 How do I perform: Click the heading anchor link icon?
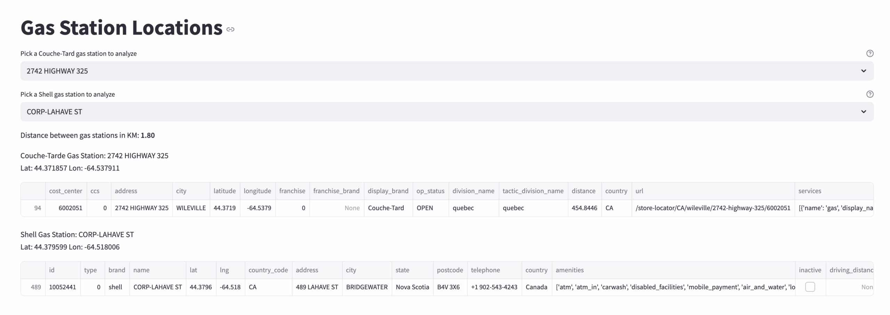pos(230,29)
